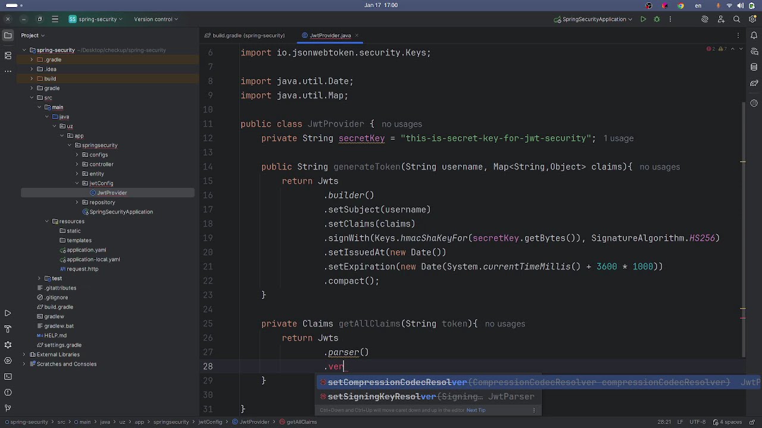Go to next highlighted problem arrow
This screenshot has height=428, width=762.
click(x=740, y=49)
